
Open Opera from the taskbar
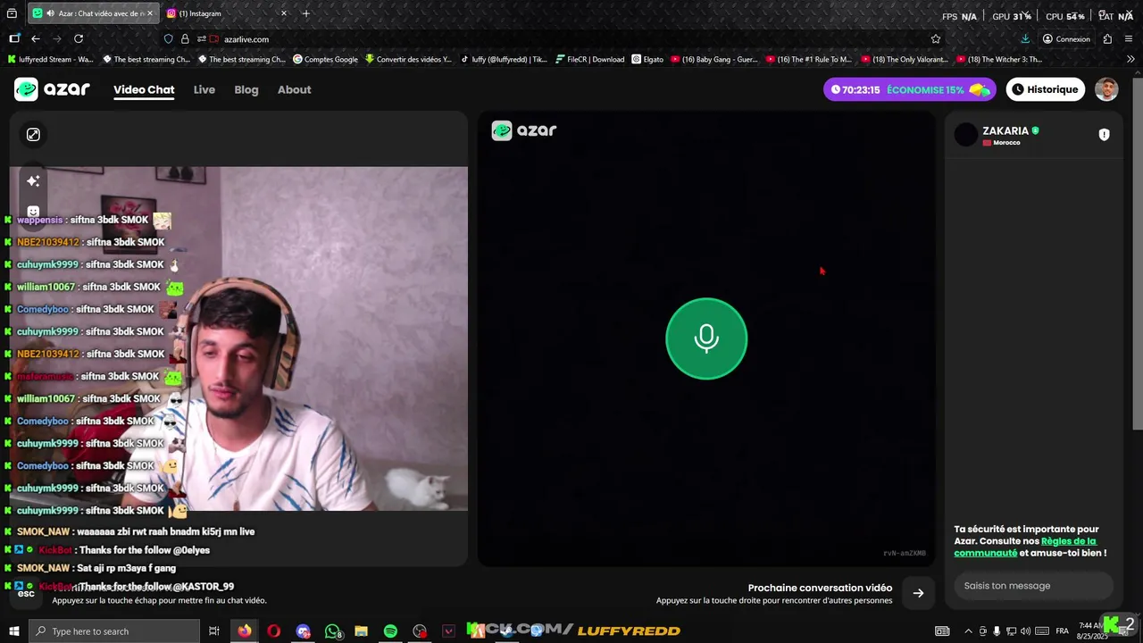273,631
